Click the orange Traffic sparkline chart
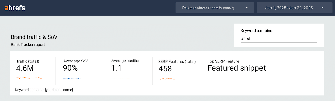The height and width of the screenshot is (101, 335). 29,78
